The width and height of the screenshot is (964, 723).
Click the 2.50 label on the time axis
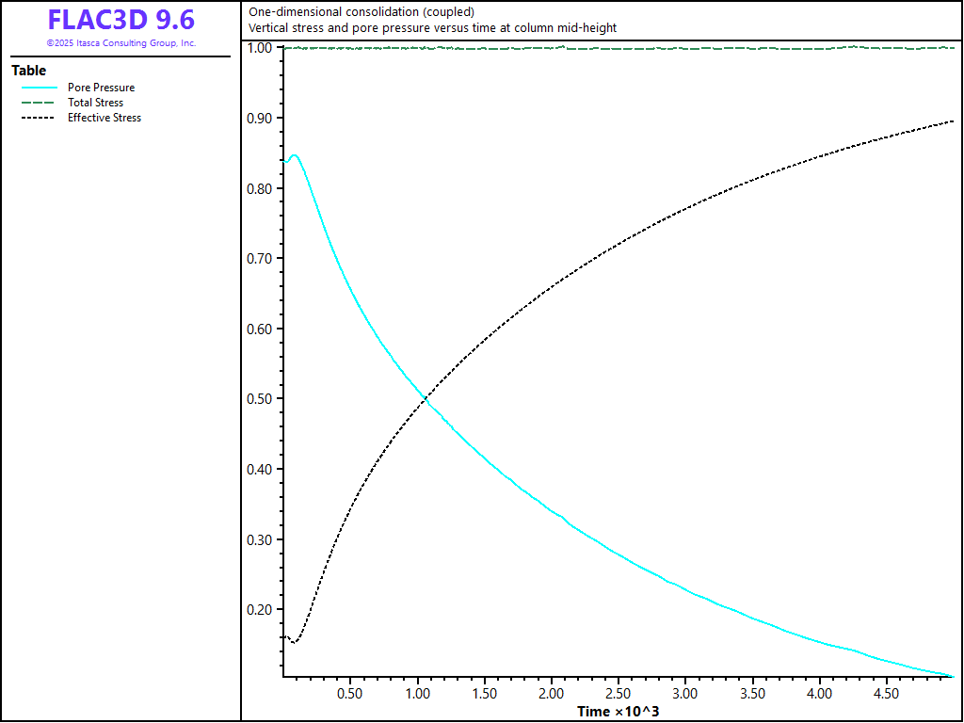click(x=619, y=694)
